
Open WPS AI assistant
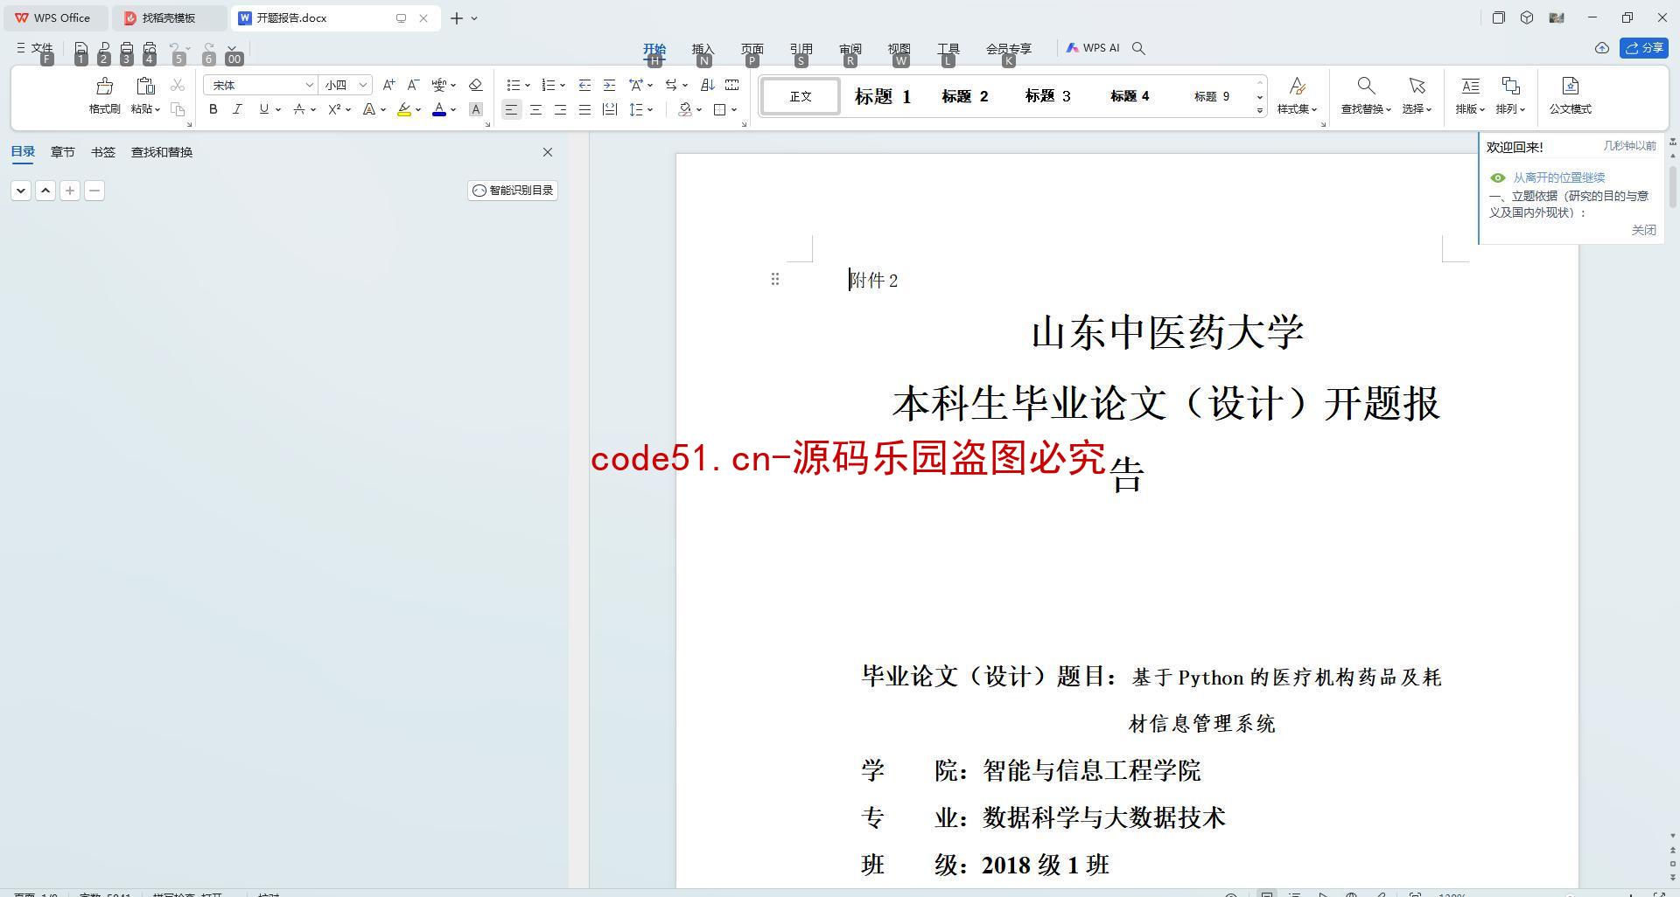[x=1093, y=48]
